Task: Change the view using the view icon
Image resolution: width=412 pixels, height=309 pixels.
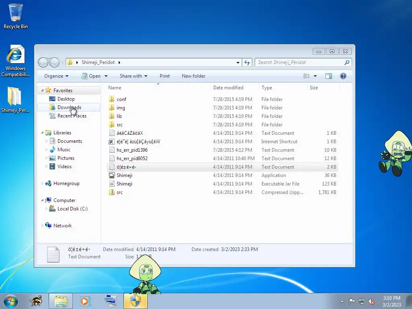Action: (x=306, y=76)
